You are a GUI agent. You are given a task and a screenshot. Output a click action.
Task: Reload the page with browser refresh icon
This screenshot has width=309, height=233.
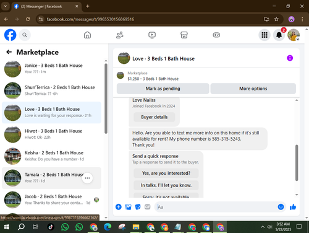tap(28, 19)
